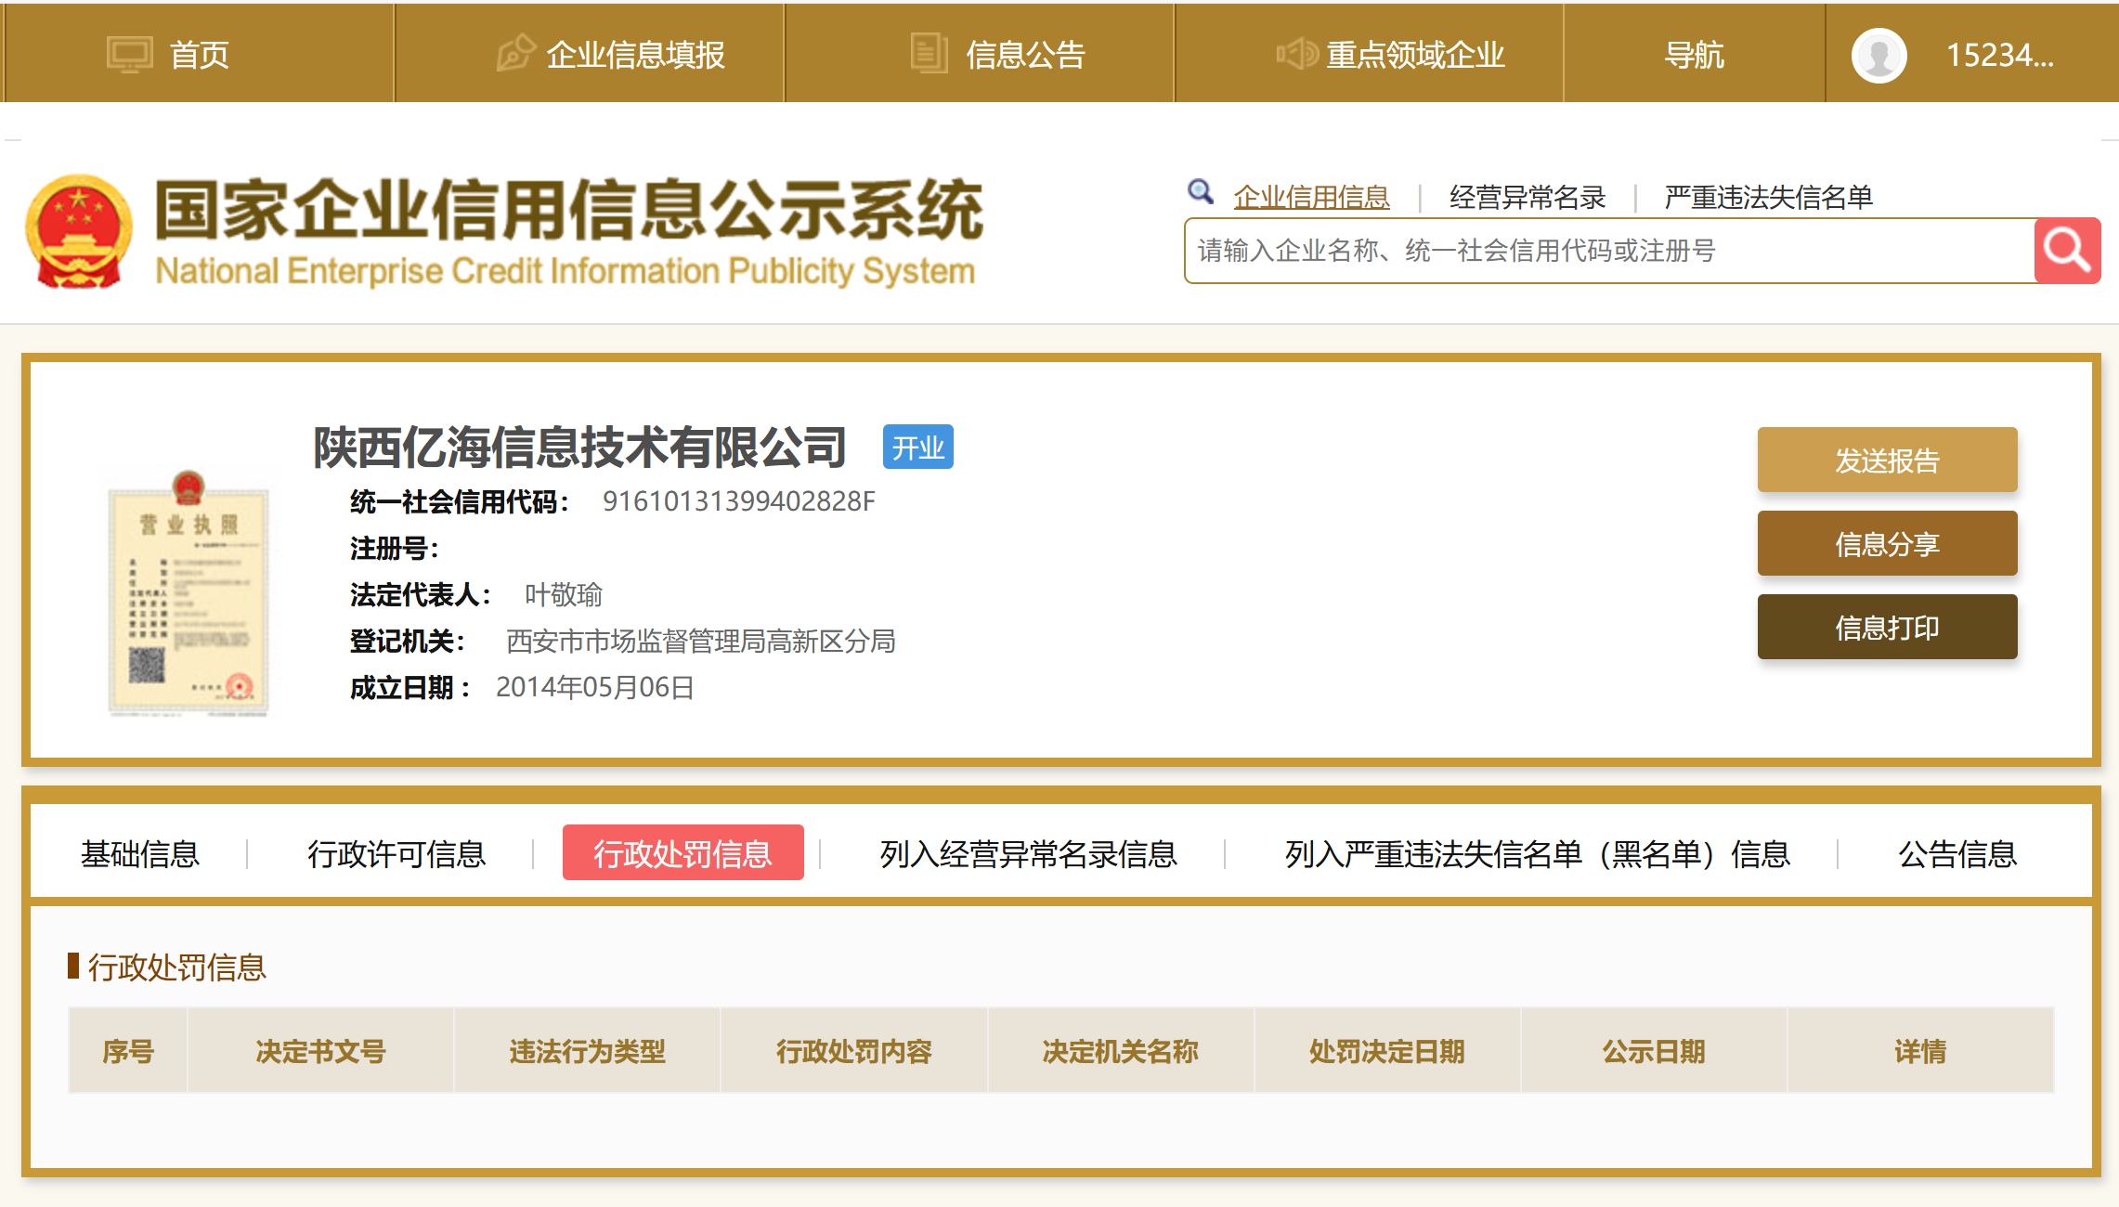Viewport: 2119px width, 1207px height.
Task: Select the 经营异常名录 search category
Action: [x=1527, y=198]
